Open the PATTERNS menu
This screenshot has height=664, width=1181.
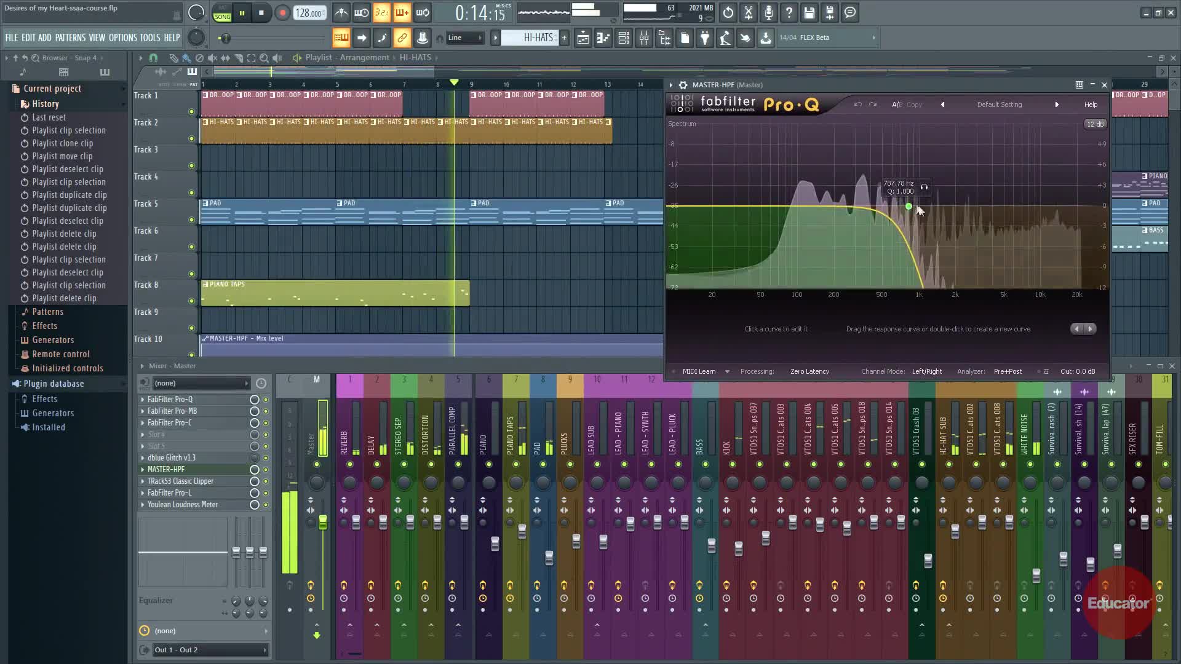pyautogui.click(x=70, y=38)
